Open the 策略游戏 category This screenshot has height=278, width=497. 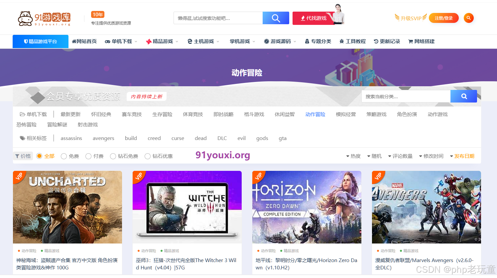(x=376, y=114)
